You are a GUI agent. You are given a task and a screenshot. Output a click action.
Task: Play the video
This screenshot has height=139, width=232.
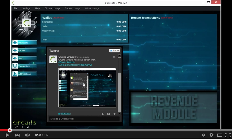pyautogui.click(x=7, y=135)
